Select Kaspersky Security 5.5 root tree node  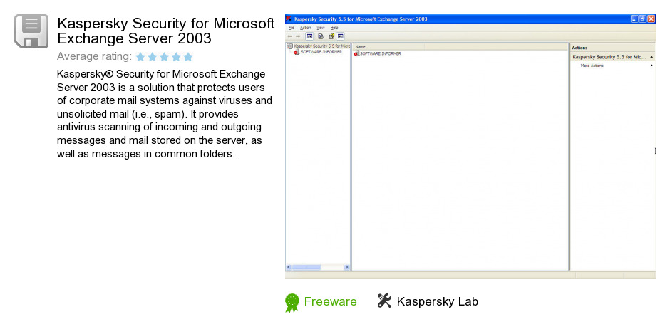click(x=322, y=46)
